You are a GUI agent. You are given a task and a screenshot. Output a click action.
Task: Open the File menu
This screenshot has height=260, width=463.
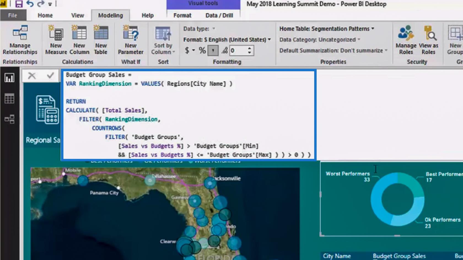point(13,15)
